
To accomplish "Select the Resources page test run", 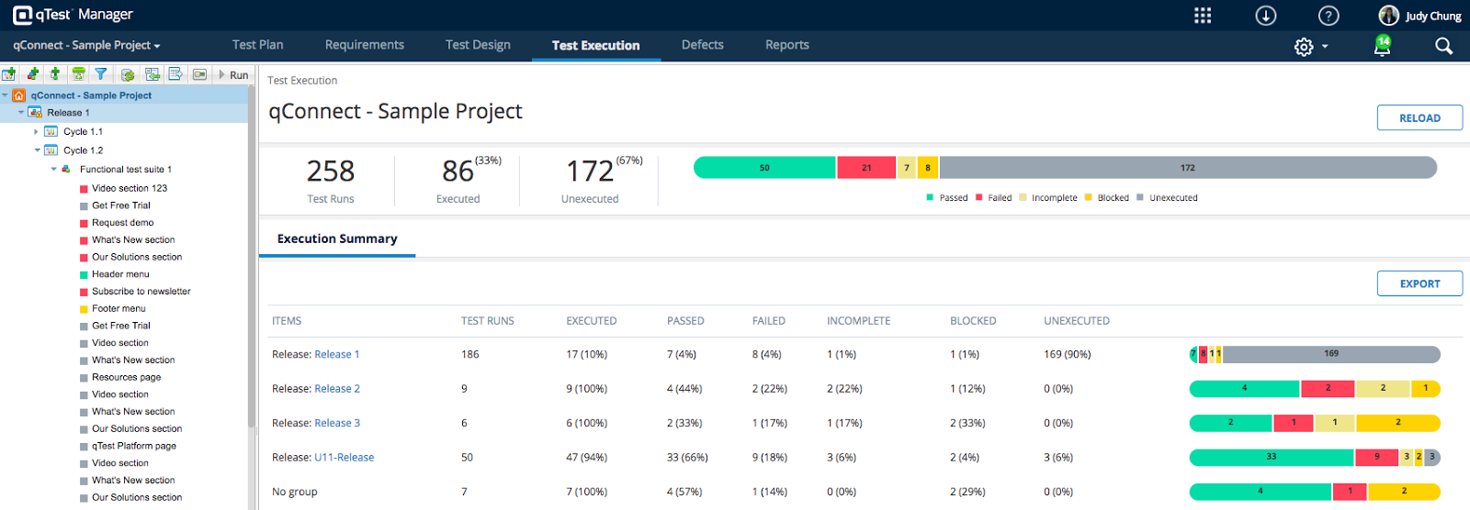I will click(x=127, y=377).
